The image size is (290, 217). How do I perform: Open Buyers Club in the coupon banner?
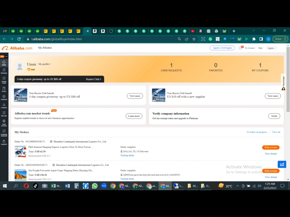point(93,79)
